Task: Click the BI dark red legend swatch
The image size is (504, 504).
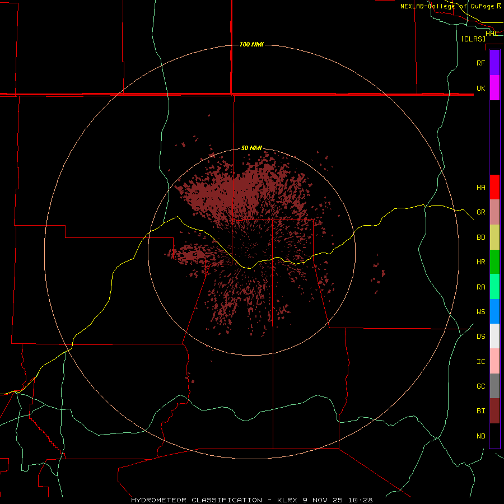Action: [494, 411]
